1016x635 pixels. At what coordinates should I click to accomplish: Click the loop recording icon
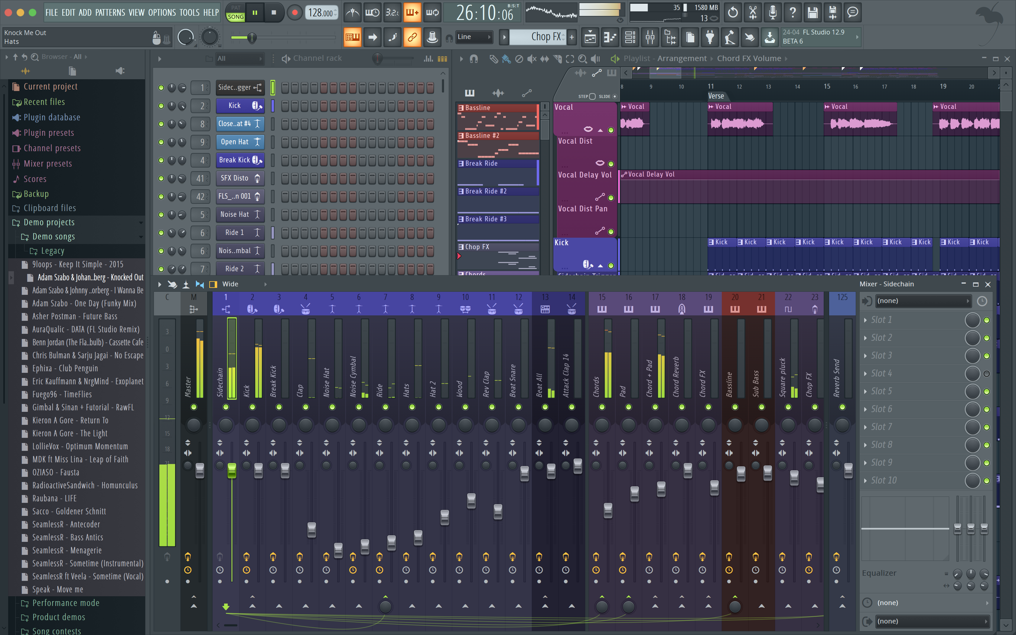tap(432, 13)
